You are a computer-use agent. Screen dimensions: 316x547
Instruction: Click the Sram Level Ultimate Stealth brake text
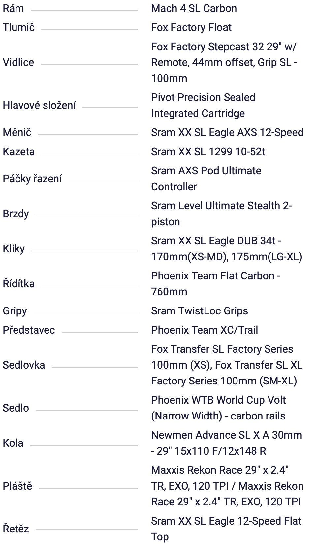221,214
